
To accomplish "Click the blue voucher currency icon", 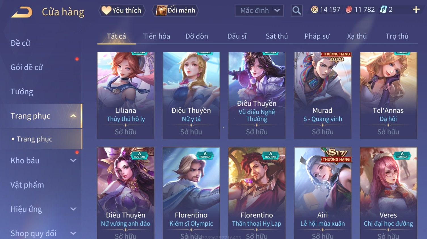I will 383,10.
